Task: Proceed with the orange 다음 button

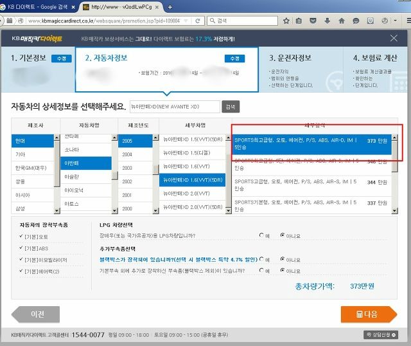Action: (x=369, y=314)
